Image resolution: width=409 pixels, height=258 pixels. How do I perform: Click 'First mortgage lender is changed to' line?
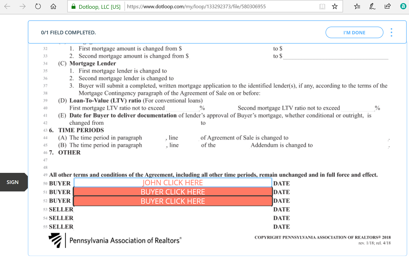123,71
